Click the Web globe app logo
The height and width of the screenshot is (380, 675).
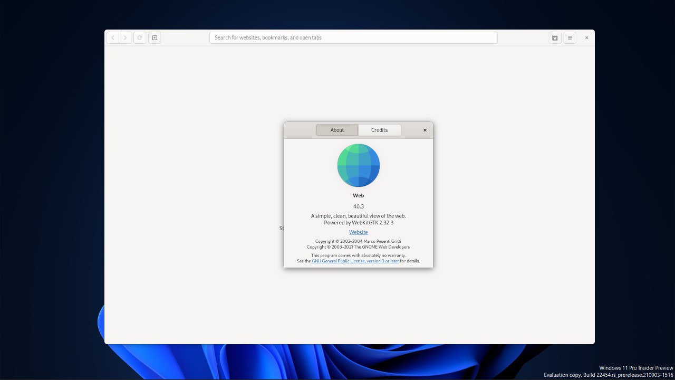click(359, 165)
